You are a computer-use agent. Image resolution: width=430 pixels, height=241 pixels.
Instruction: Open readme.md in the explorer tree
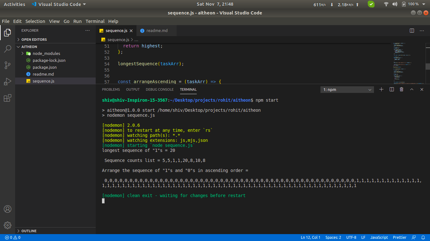55,74
